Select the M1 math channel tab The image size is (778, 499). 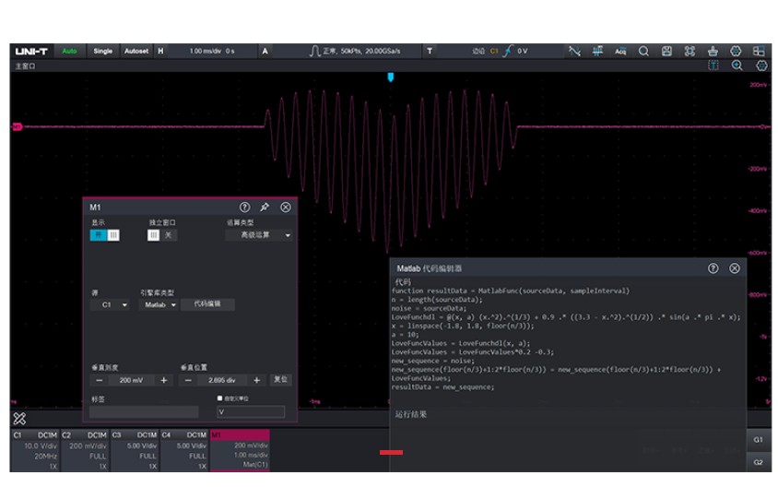pos(240,449)
